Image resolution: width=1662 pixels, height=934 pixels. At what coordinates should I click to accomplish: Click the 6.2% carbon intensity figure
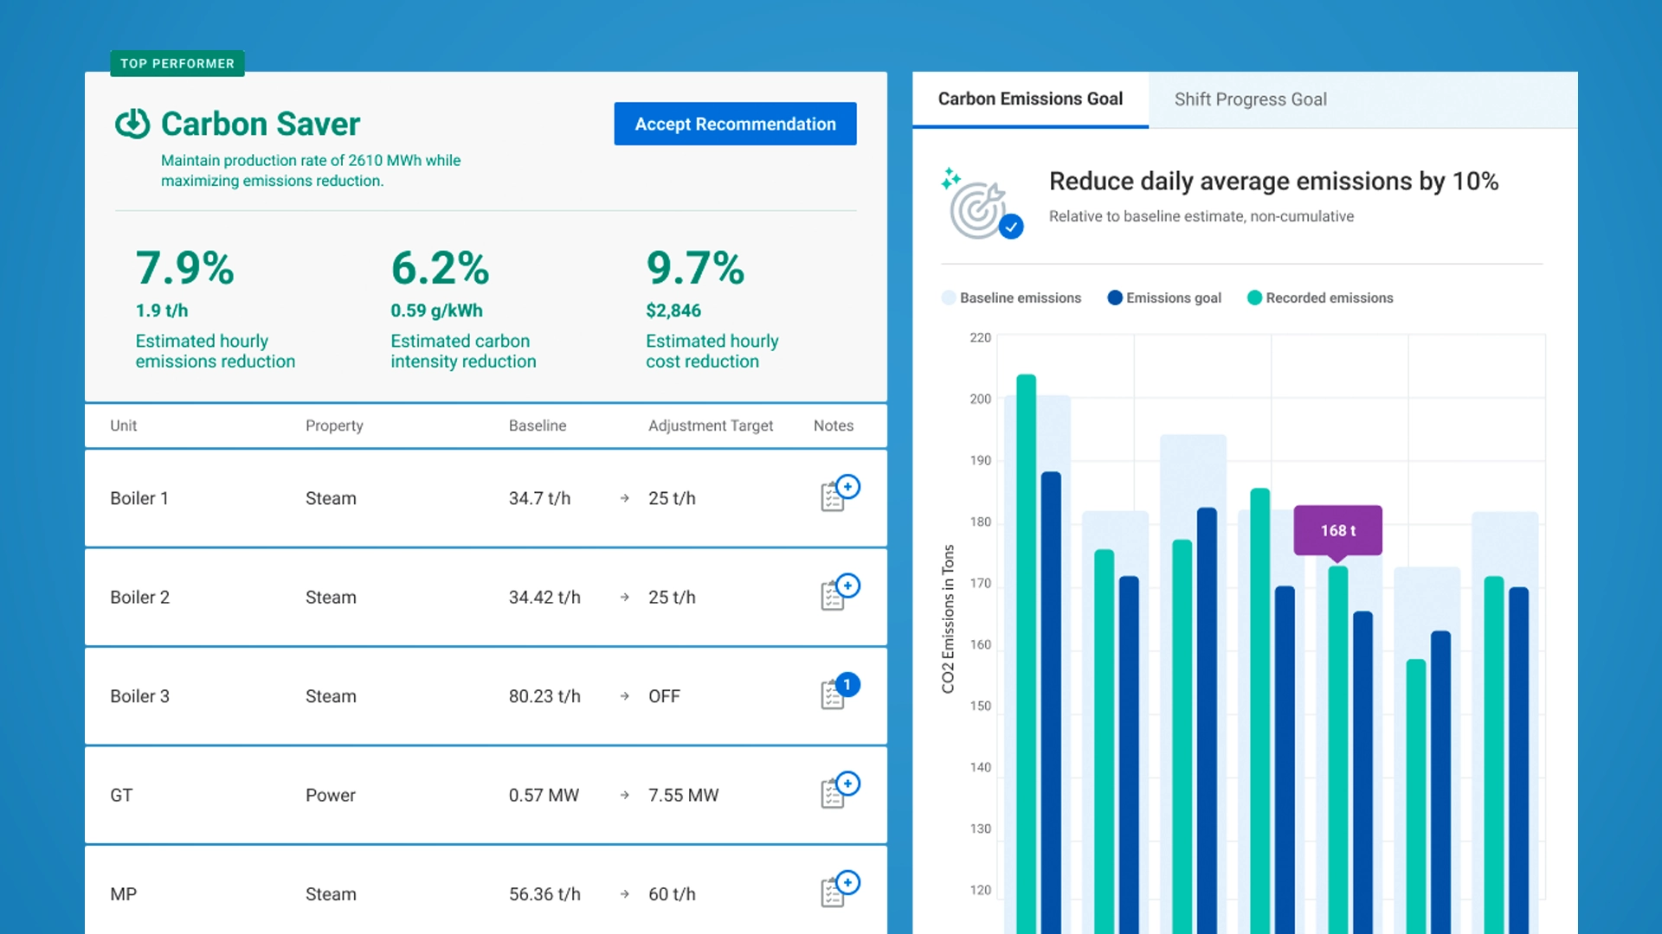coord(440,268)
